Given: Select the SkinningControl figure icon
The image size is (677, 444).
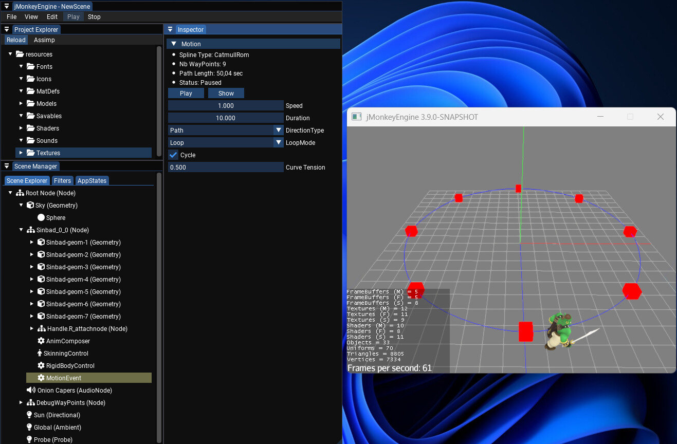Looking at the screenshot, I should pyautogui.click(x=40, y=354).
